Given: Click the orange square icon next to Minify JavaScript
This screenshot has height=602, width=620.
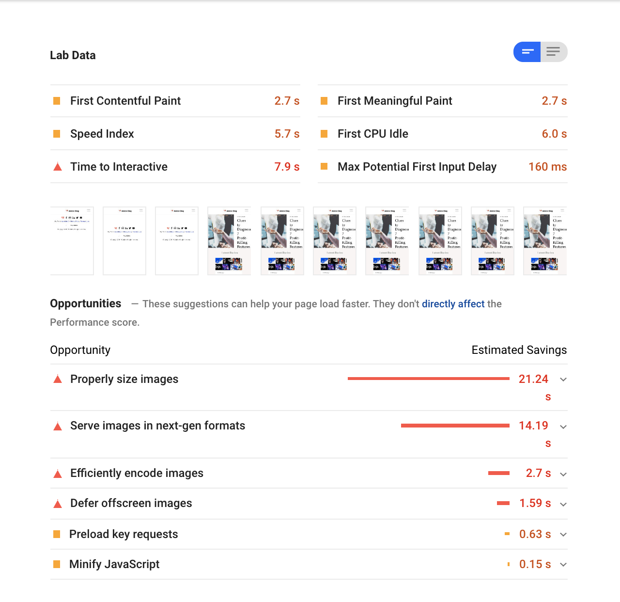Looking at the screenshot, I should (x=57, y=564).
